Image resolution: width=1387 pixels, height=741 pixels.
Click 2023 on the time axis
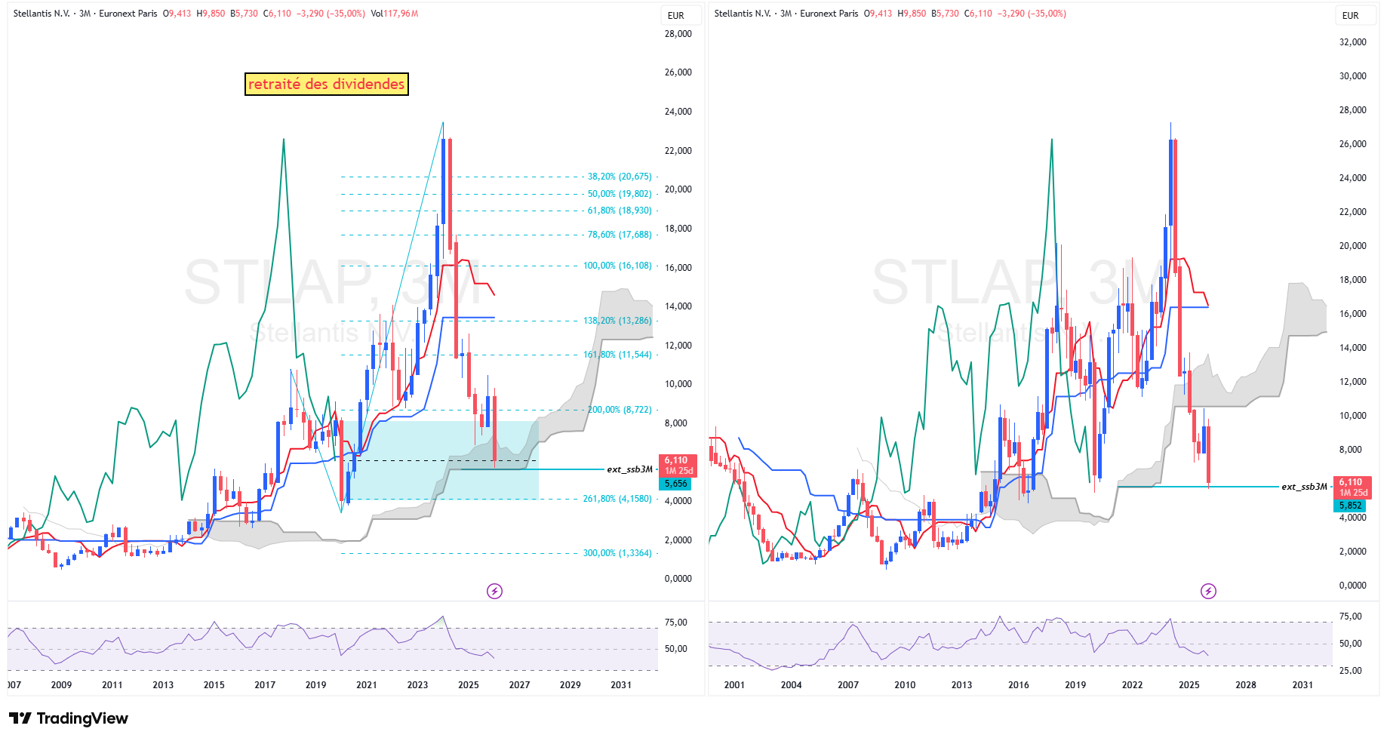pos(417,685)
